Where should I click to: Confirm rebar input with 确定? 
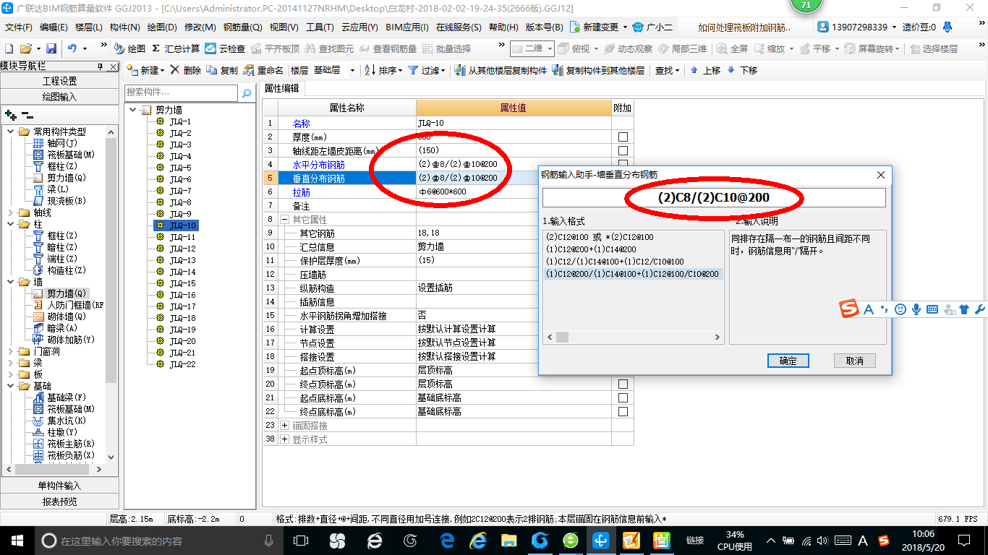click(788, 361)
